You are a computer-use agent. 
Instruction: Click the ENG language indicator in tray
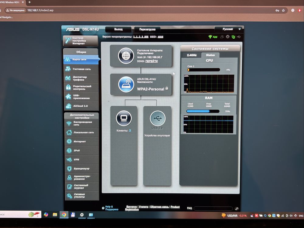[x=301, y=216]
